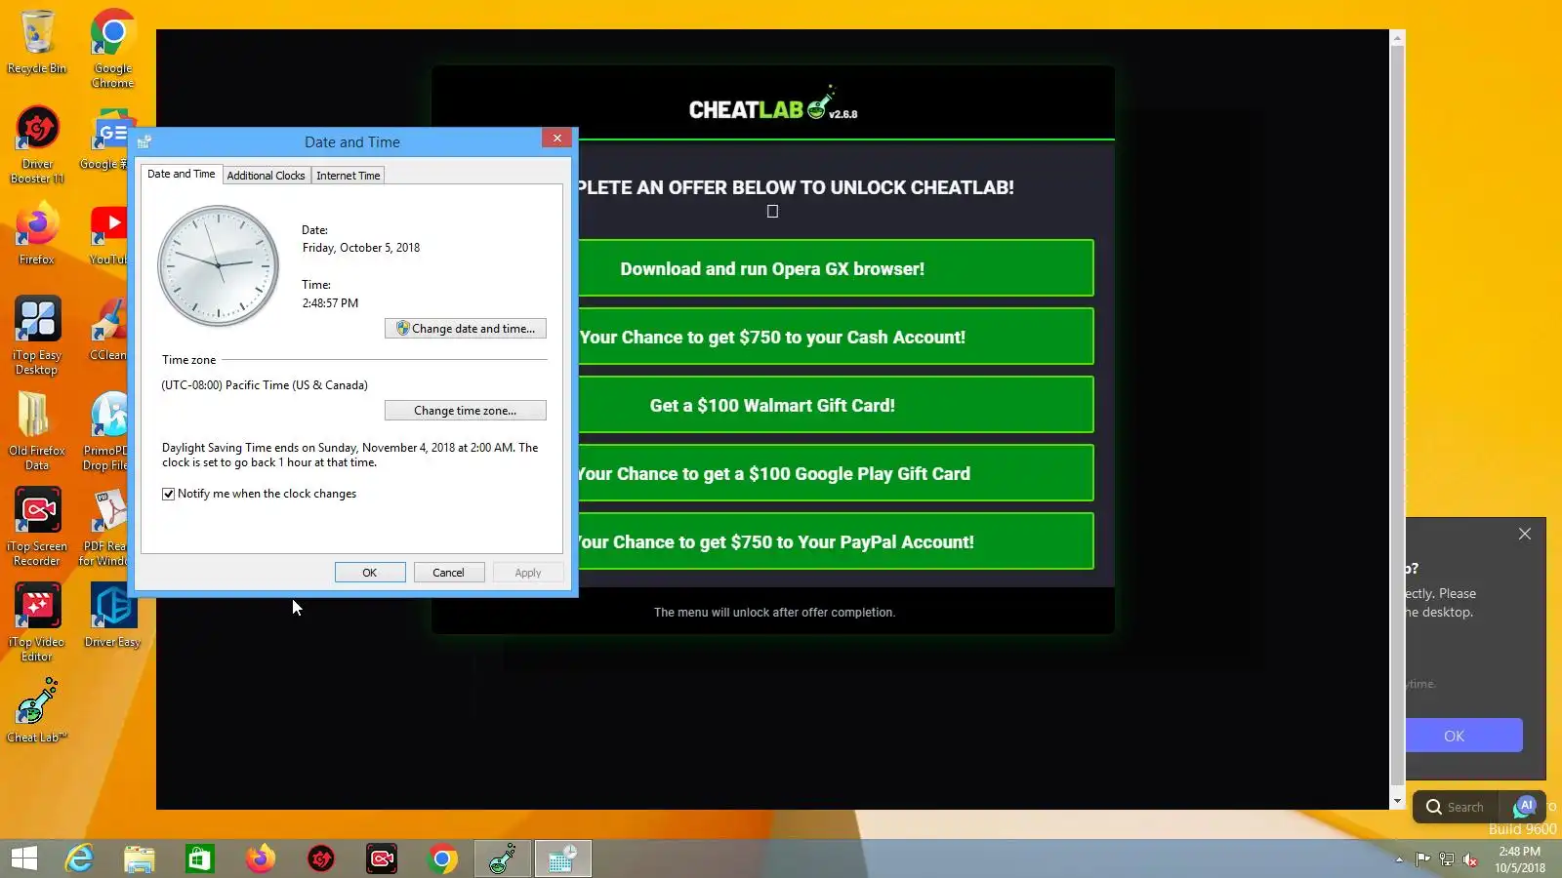The width and height of the screenshot is (1562, 878).
Task: Choose the Opera GX browser offer
Action: (836, 268)
